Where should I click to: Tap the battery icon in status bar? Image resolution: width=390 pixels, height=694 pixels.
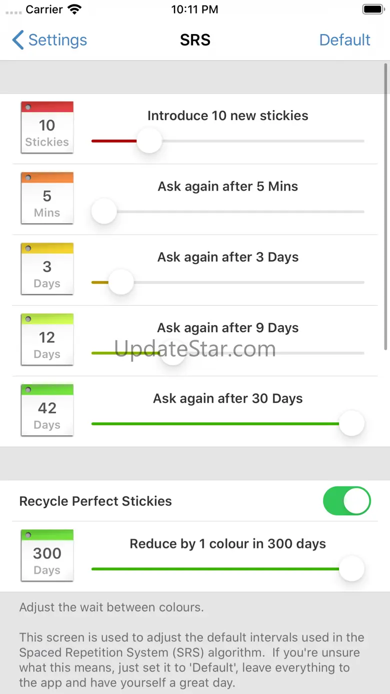(373, 10)
